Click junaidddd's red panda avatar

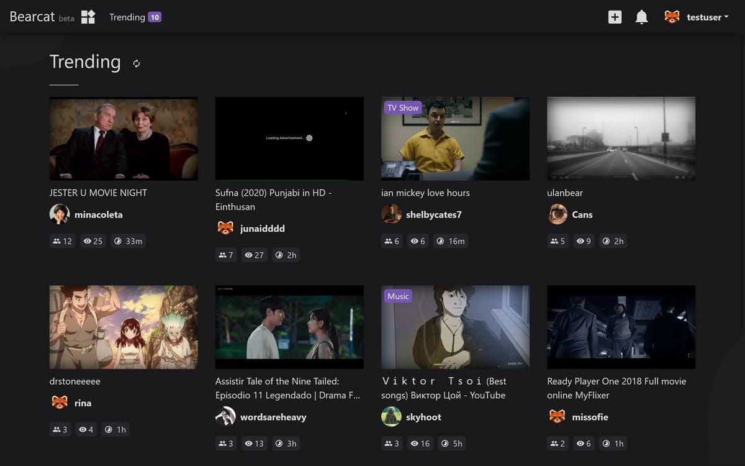[225, 228]
